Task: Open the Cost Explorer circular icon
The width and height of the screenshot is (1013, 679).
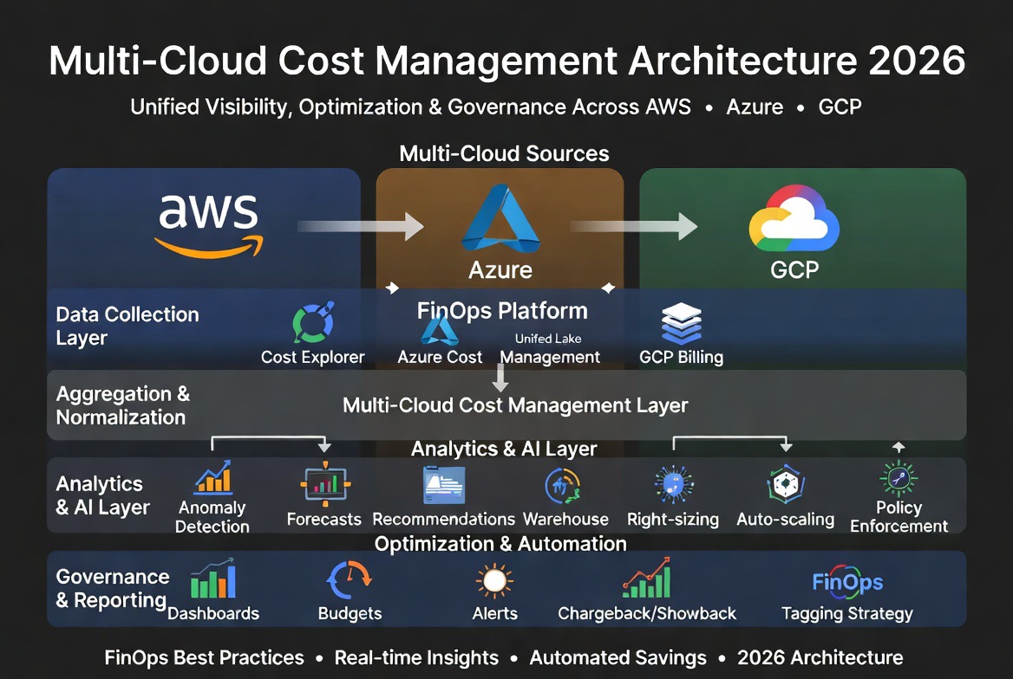Action: (313, 322)
